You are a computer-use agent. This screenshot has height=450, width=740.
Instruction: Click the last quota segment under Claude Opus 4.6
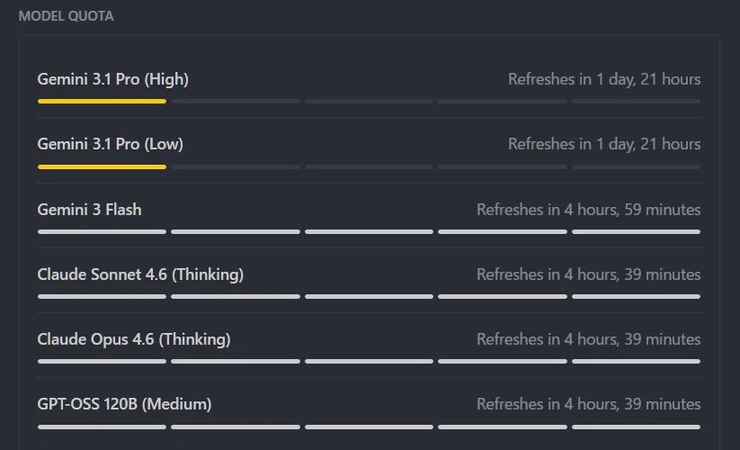click(637, 361)
